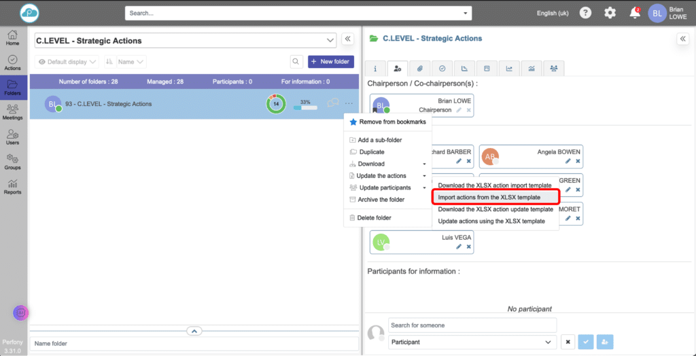Screen dimensions: 696x356
Task: Click the 33% progress bar
Action: tap(305, 107)
